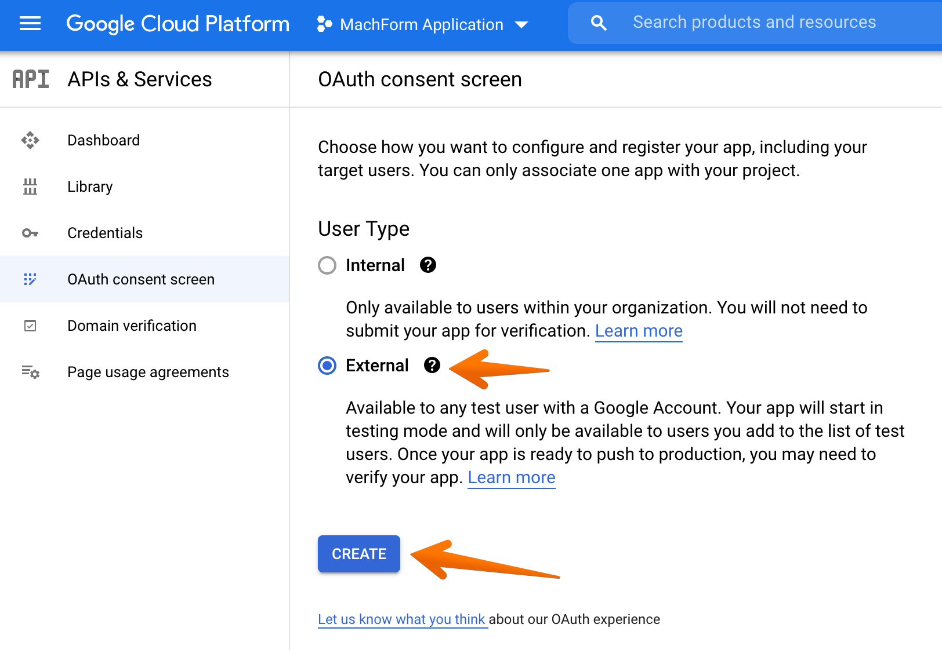
Task: Select the Internal user type radio button
Action: coord(327,265)
